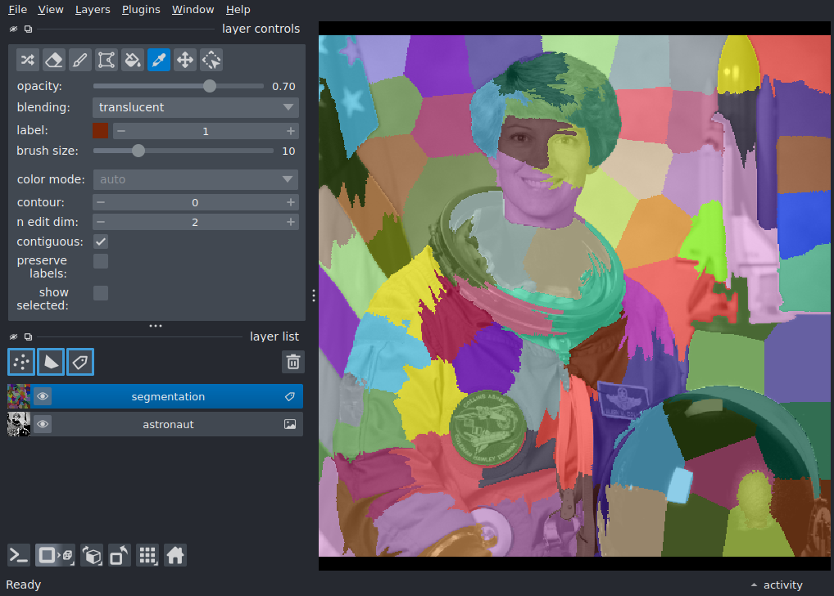Open the blending mode dropdown
Image resolution: width=834 pixels, height=596 pixels.
pyautogui.click(x=196, y=107)
